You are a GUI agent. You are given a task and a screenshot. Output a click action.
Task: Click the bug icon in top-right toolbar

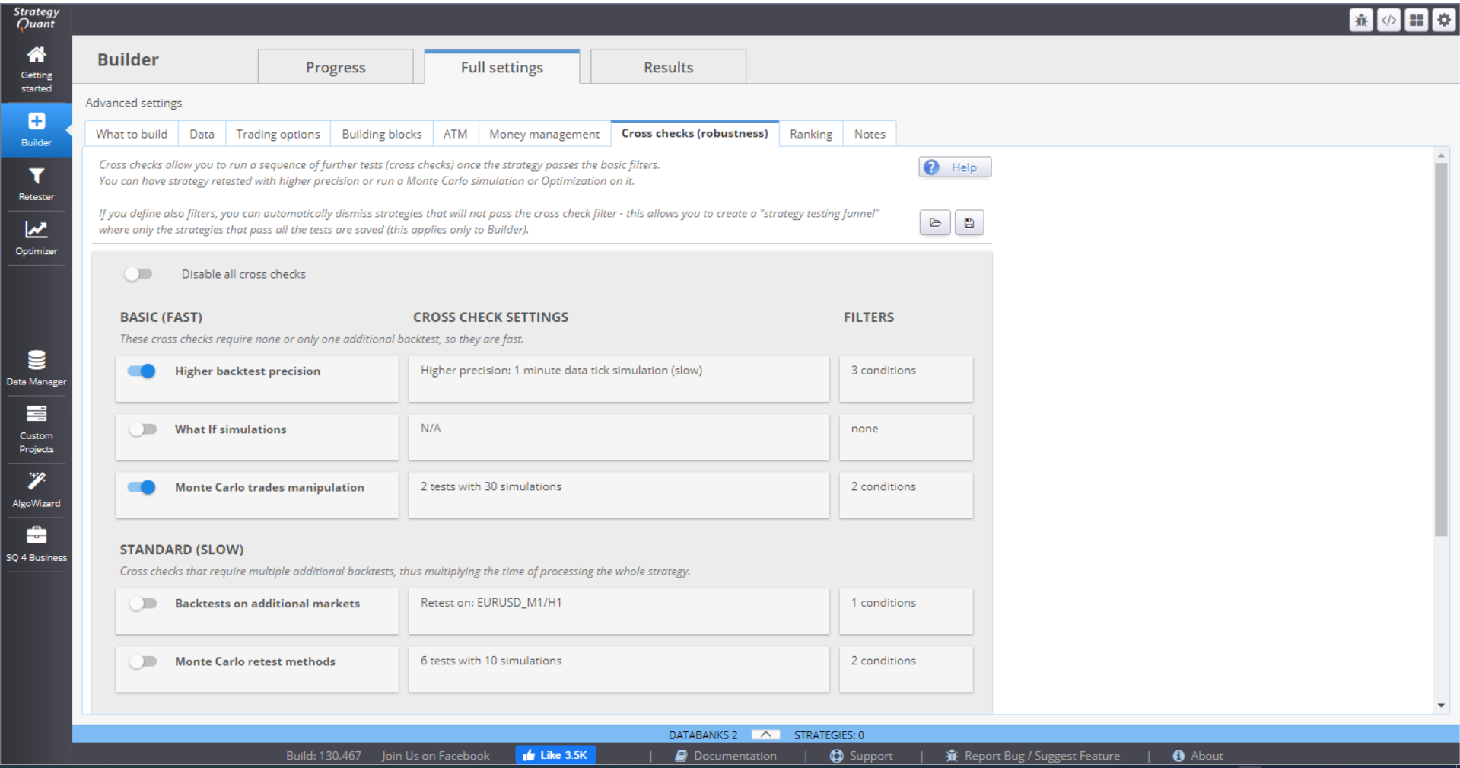click(1361, 20)
